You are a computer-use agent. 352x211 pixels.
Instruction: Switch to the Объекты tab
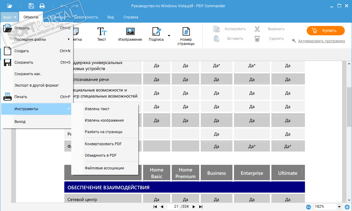31,17
